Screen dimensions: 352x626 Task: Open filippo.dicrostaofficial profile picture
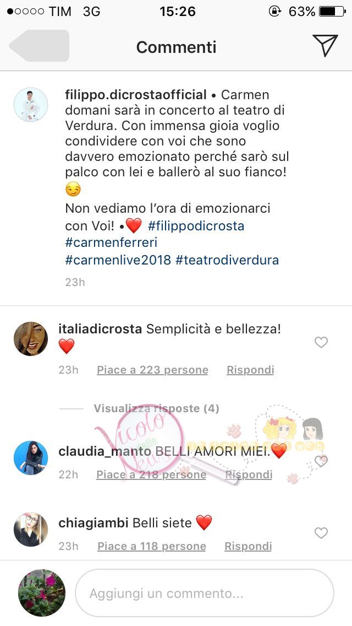(31, 105)
